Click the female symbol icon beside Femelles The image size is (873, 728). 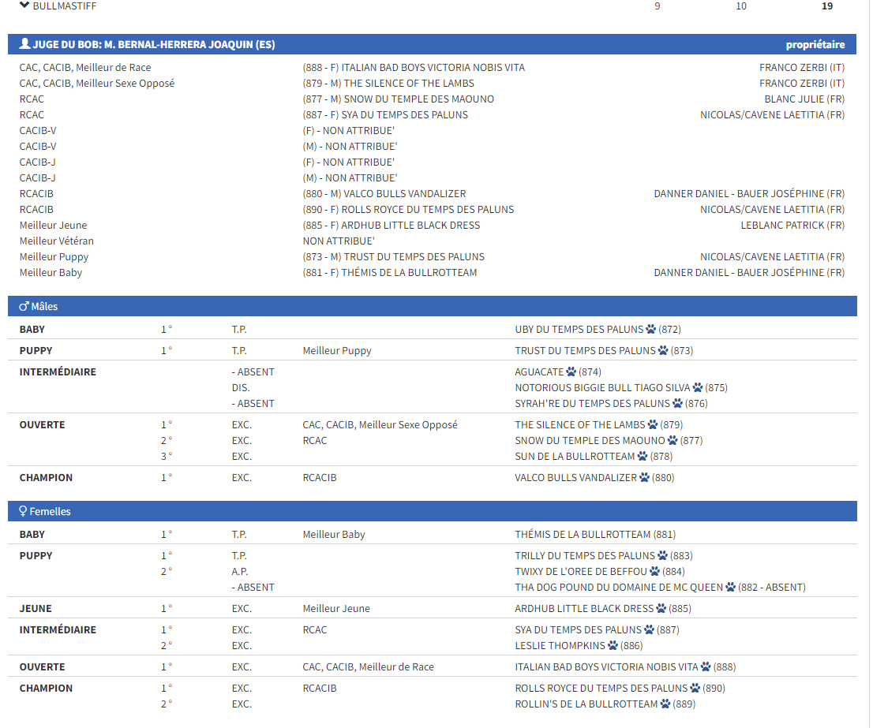(x=23, y=511)
